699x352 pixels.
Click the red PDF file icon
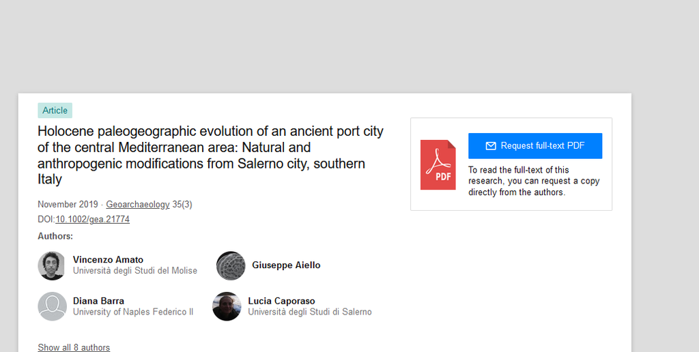coord(438,164)
